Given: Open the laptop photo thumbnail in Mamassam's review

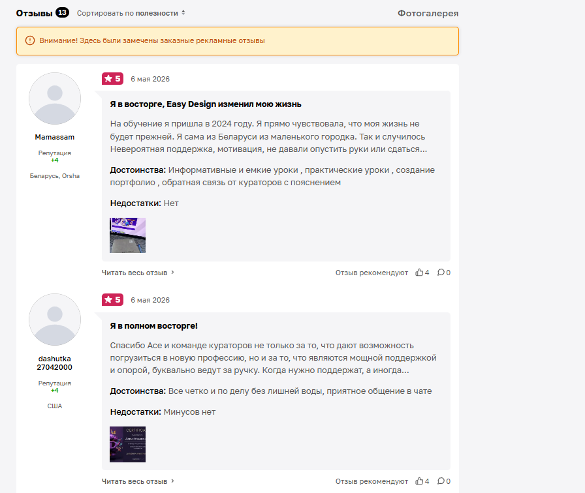Looking at the screenshot, I should (127, 235).
